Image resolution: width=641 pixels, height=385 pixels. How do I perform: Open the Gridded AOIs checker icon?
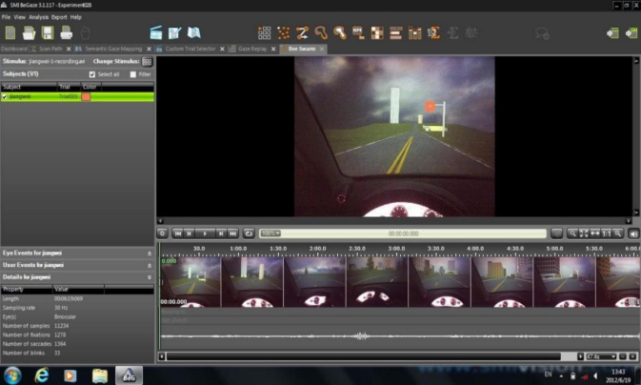tap(377, 32)
